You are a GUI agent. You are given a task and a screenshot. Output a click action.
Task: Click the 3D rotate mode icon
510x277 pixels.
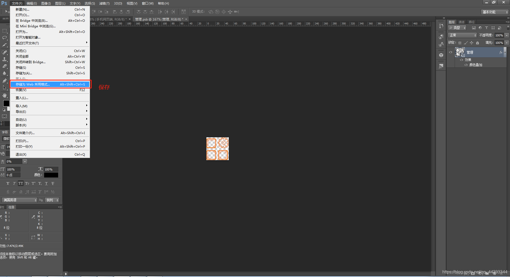[211, 12]
